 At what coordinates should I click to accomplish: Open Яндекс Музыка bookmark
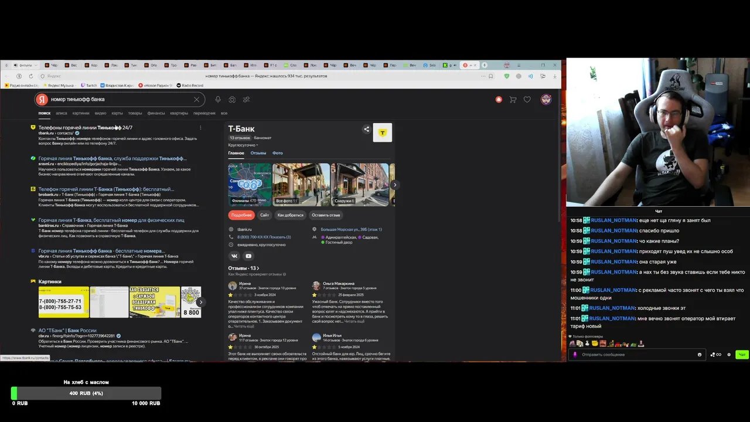60,86
